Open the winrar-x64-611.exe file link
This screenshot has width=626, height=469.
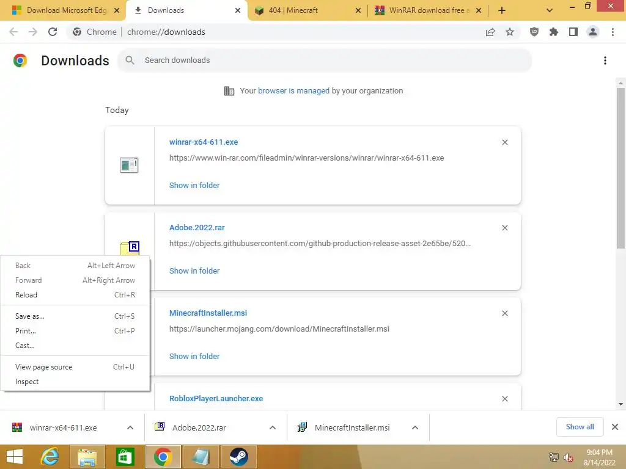click(204, 142)
